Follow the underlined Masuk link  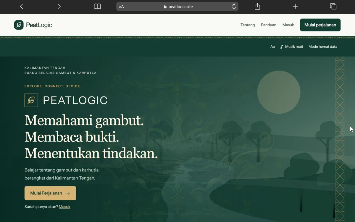click(64, 207)
